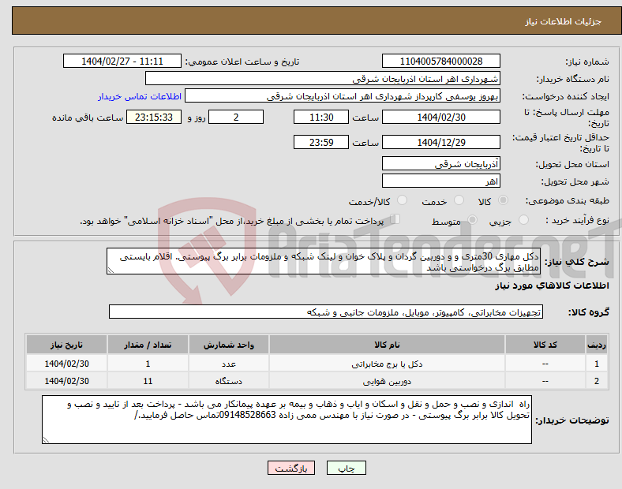This screenshot has height=489, width=622.
Task: Click the unit cell عدد
Action: tap(228, 364)
